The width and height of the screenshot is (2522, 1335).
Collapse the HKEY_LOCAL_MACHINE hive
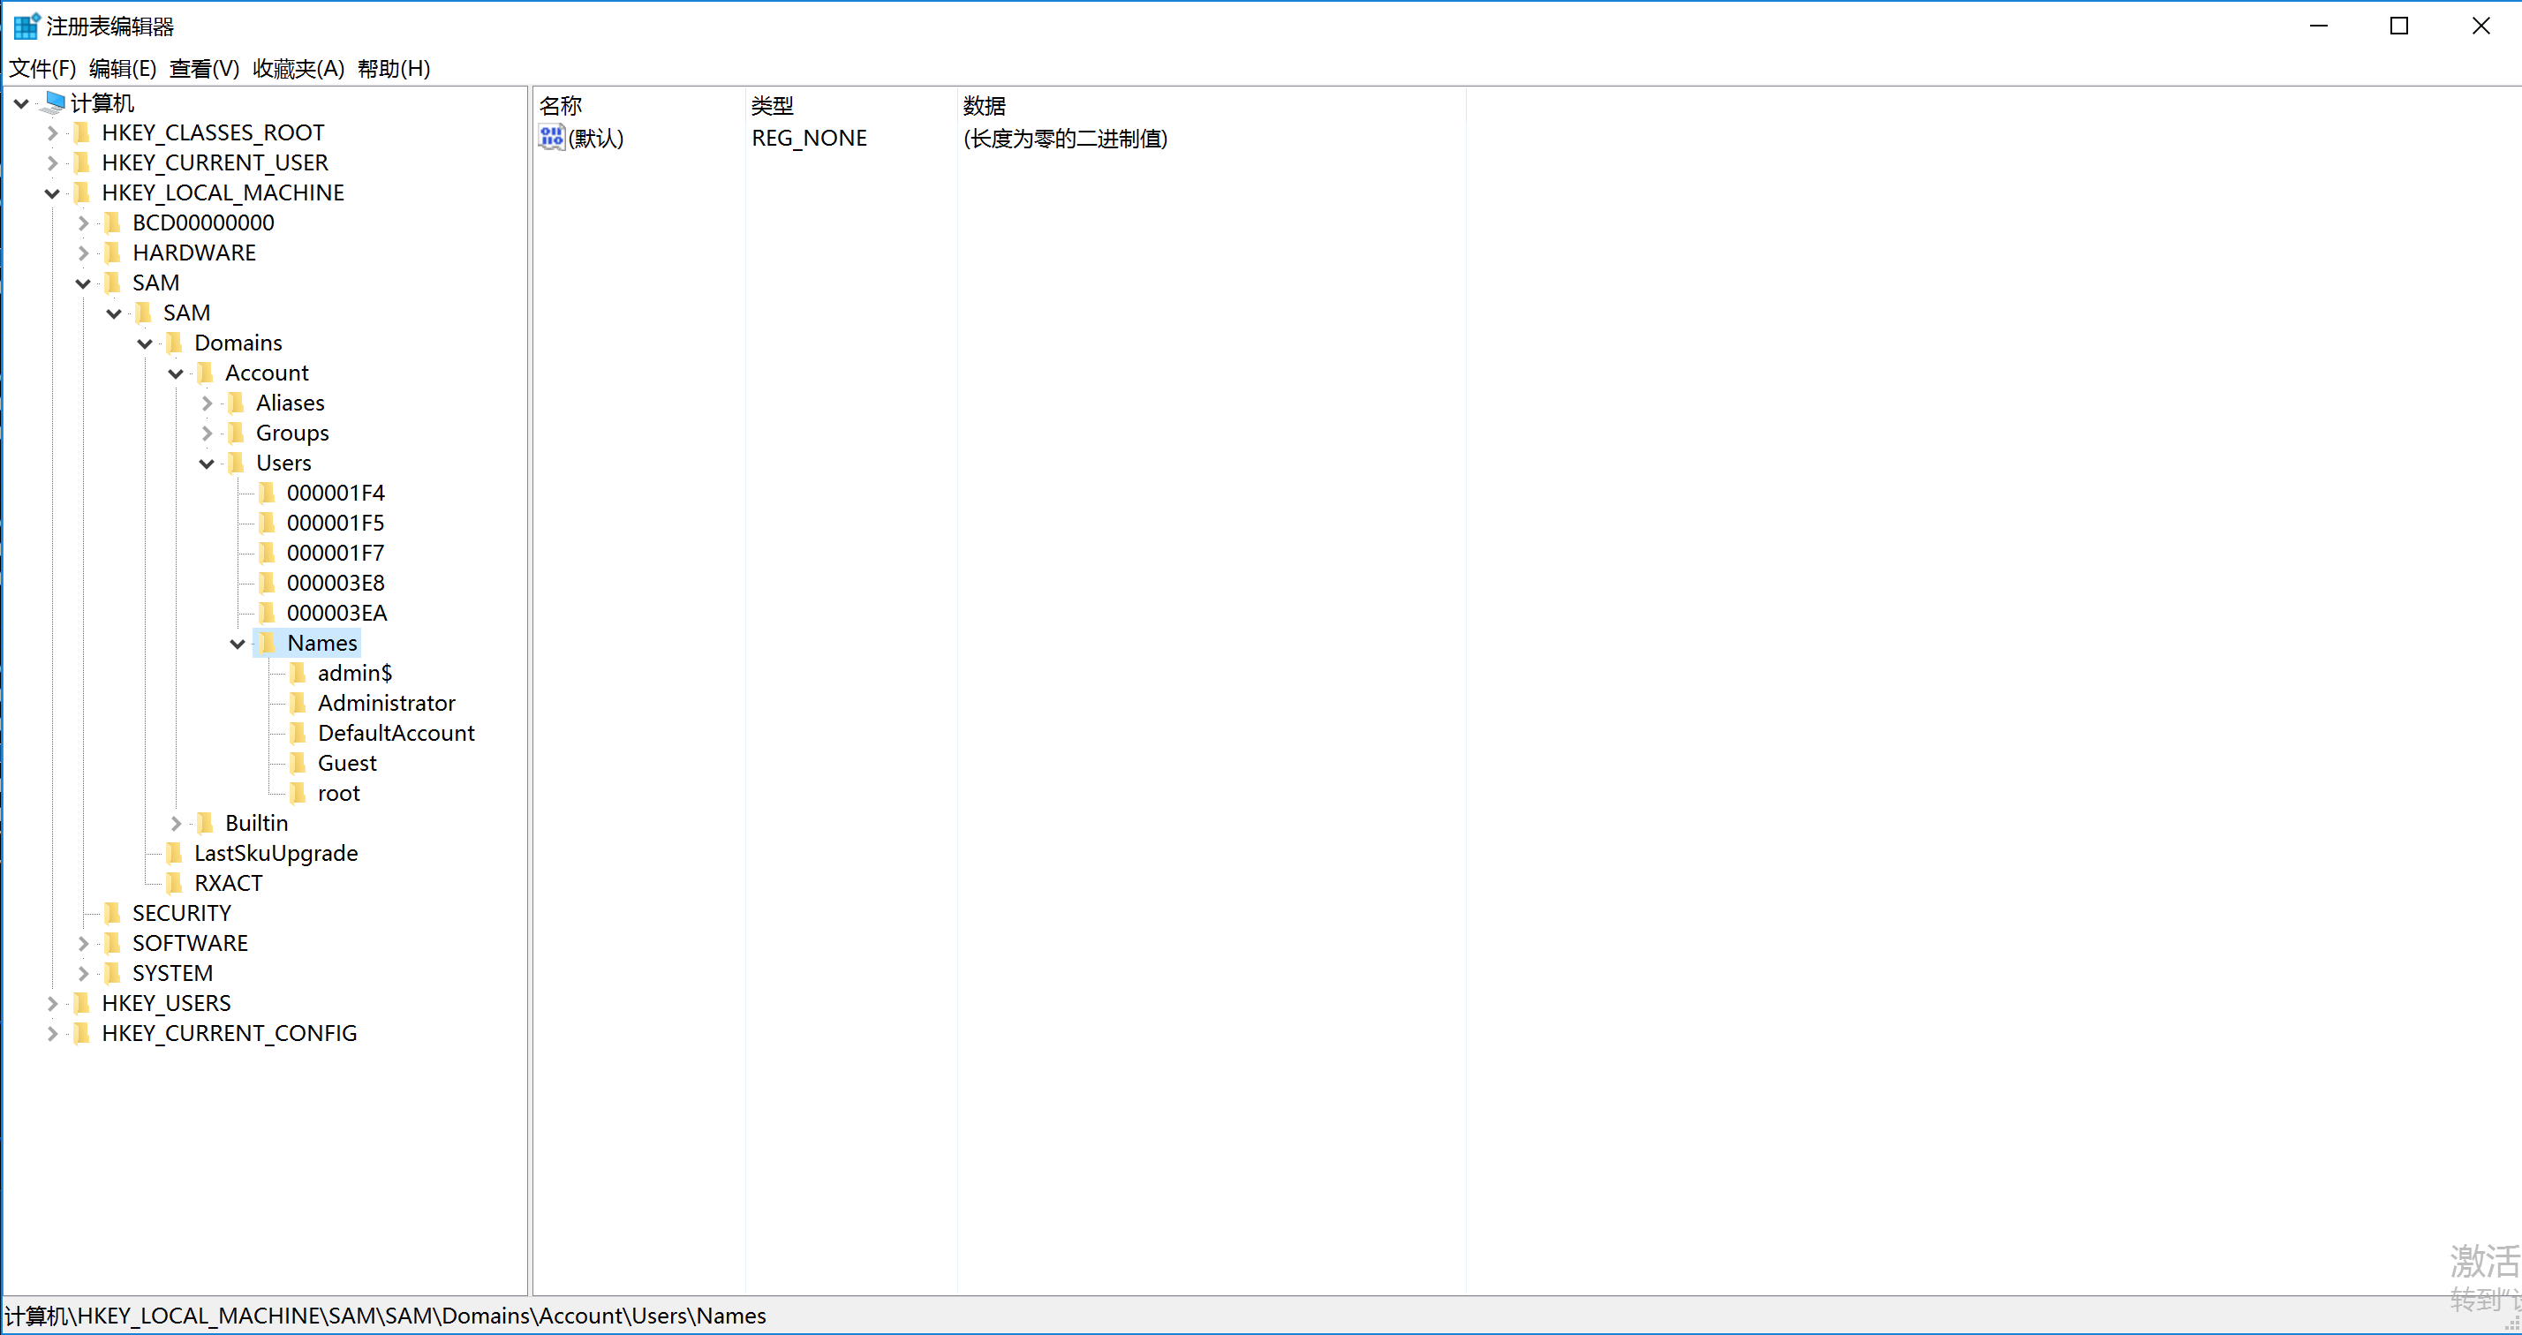(53, 193)
